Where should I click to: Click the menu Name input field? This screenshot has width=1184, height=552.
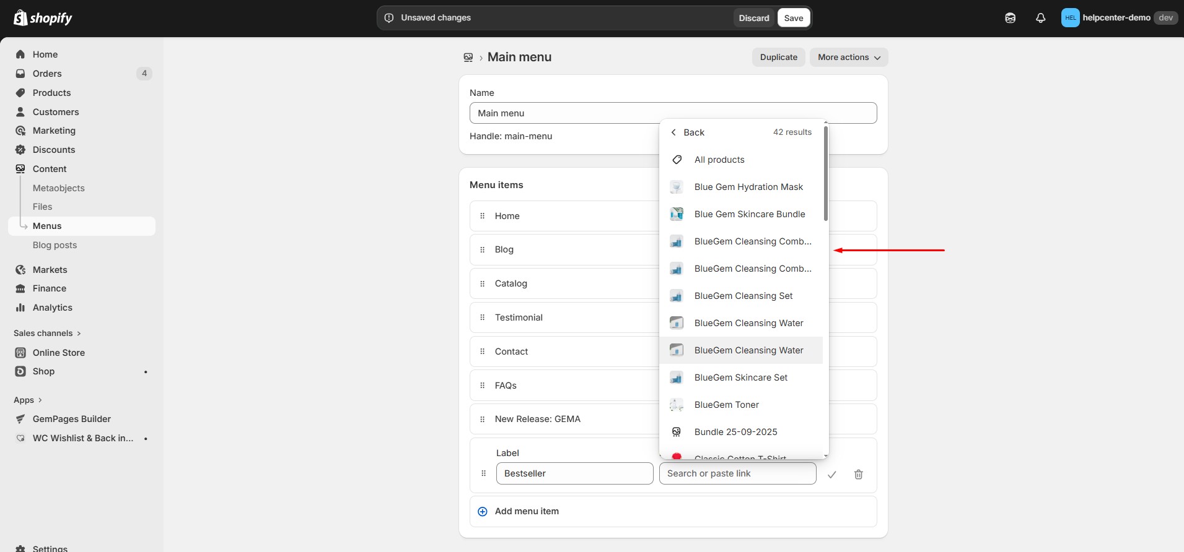[673, 113]
